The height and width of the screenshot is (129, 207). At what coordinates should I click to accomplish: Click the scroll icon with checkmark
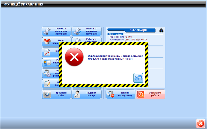[x=77, y=31]
